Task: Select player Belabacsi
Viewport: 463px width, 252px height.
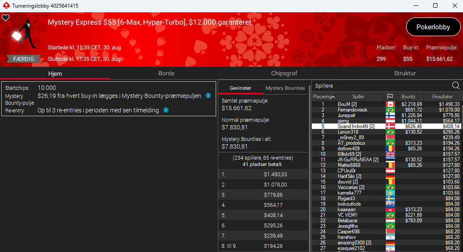Action: (347, 220)
